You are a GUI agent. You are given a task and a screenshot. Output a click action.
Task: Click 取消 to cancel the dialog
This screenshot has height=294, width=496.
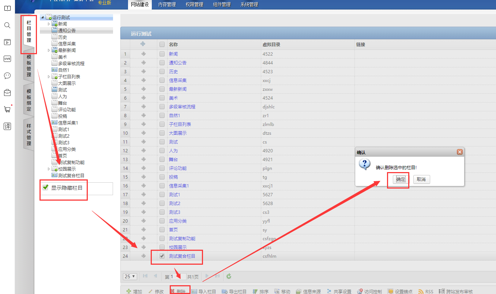click(421, 179)
